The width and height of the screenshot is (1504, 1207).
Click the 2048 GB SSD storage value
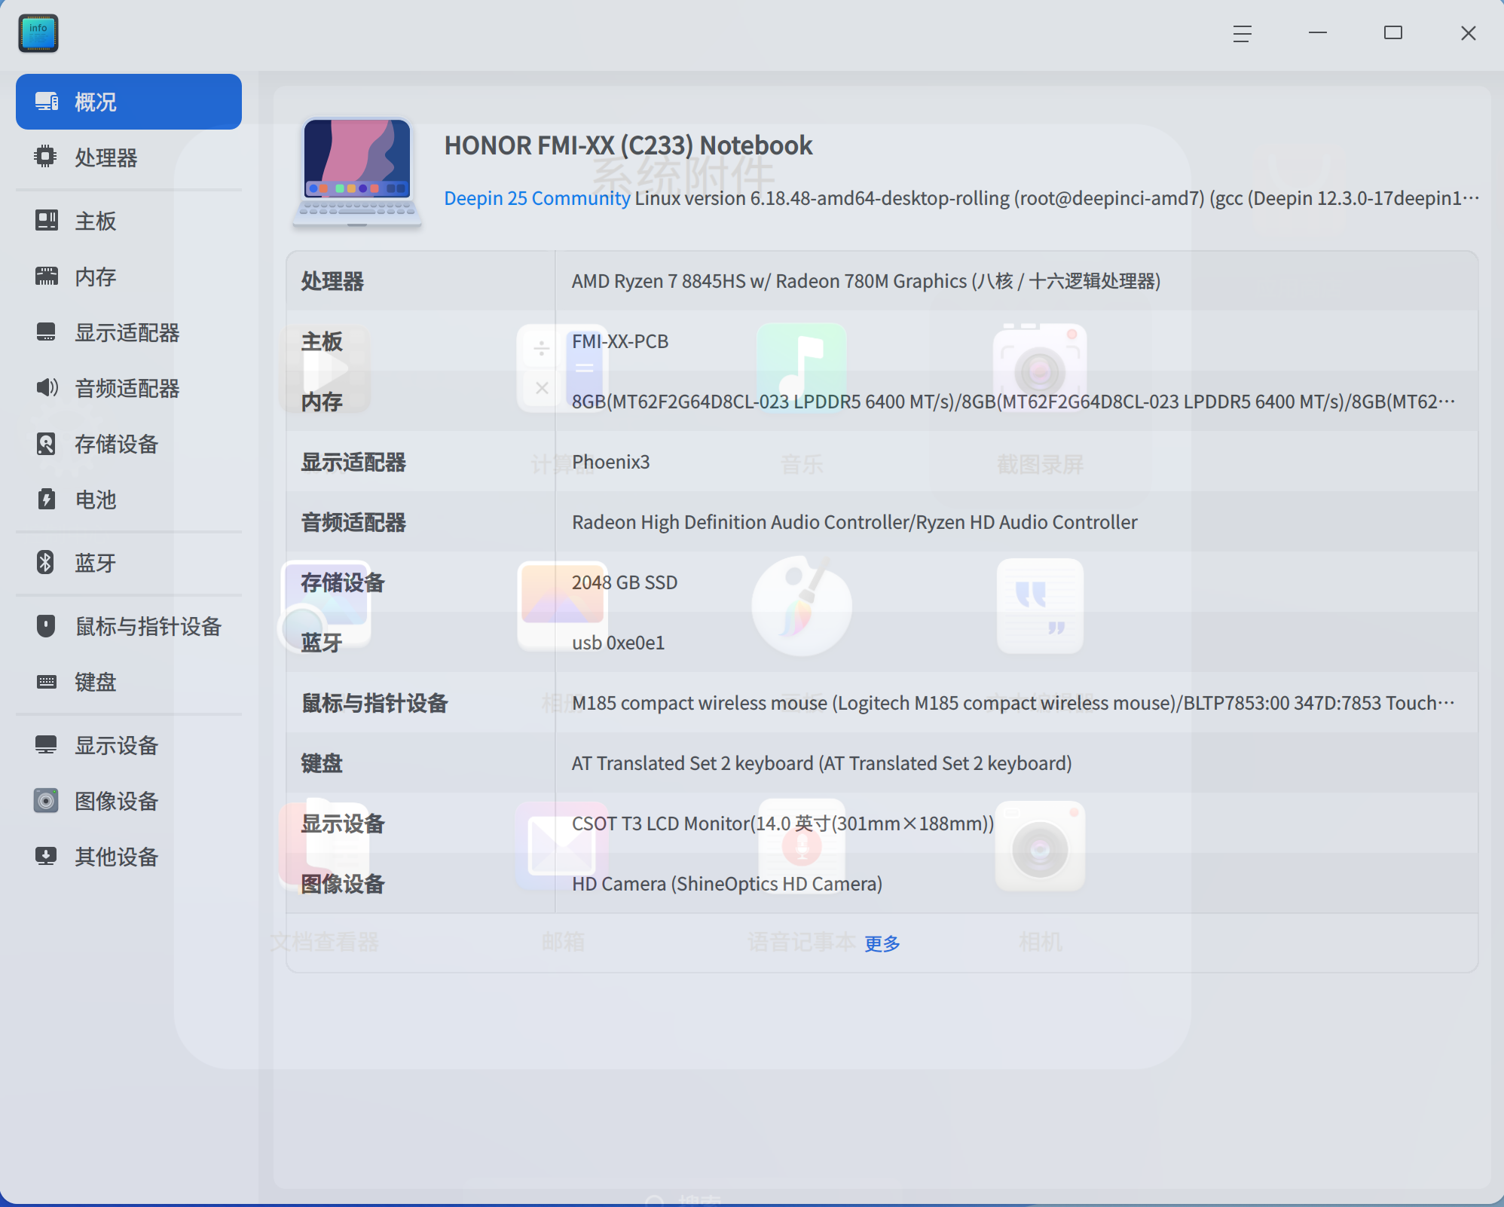pos(625,582)
